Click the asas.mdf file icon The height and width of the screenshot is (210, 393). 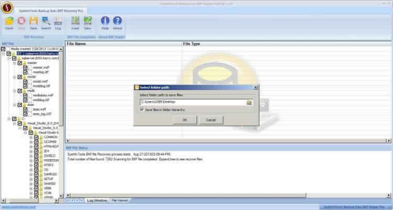[30, 109]
